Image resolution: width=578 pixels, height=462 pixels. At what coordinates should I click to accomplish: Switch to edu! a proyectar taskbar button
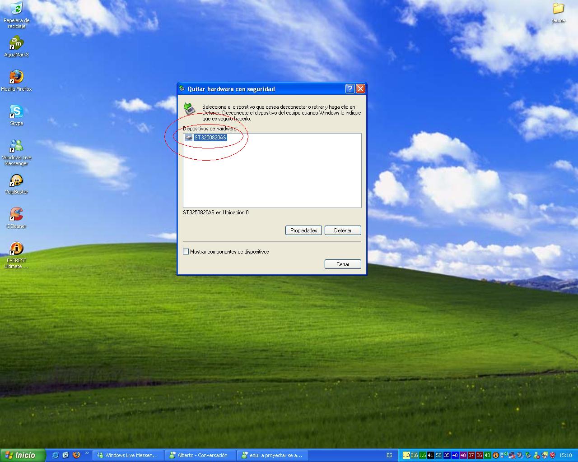click(x=272, y=455)
